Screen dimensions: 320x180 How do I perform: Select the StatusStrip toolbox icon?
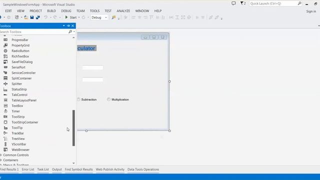click(x=5, y=89)
